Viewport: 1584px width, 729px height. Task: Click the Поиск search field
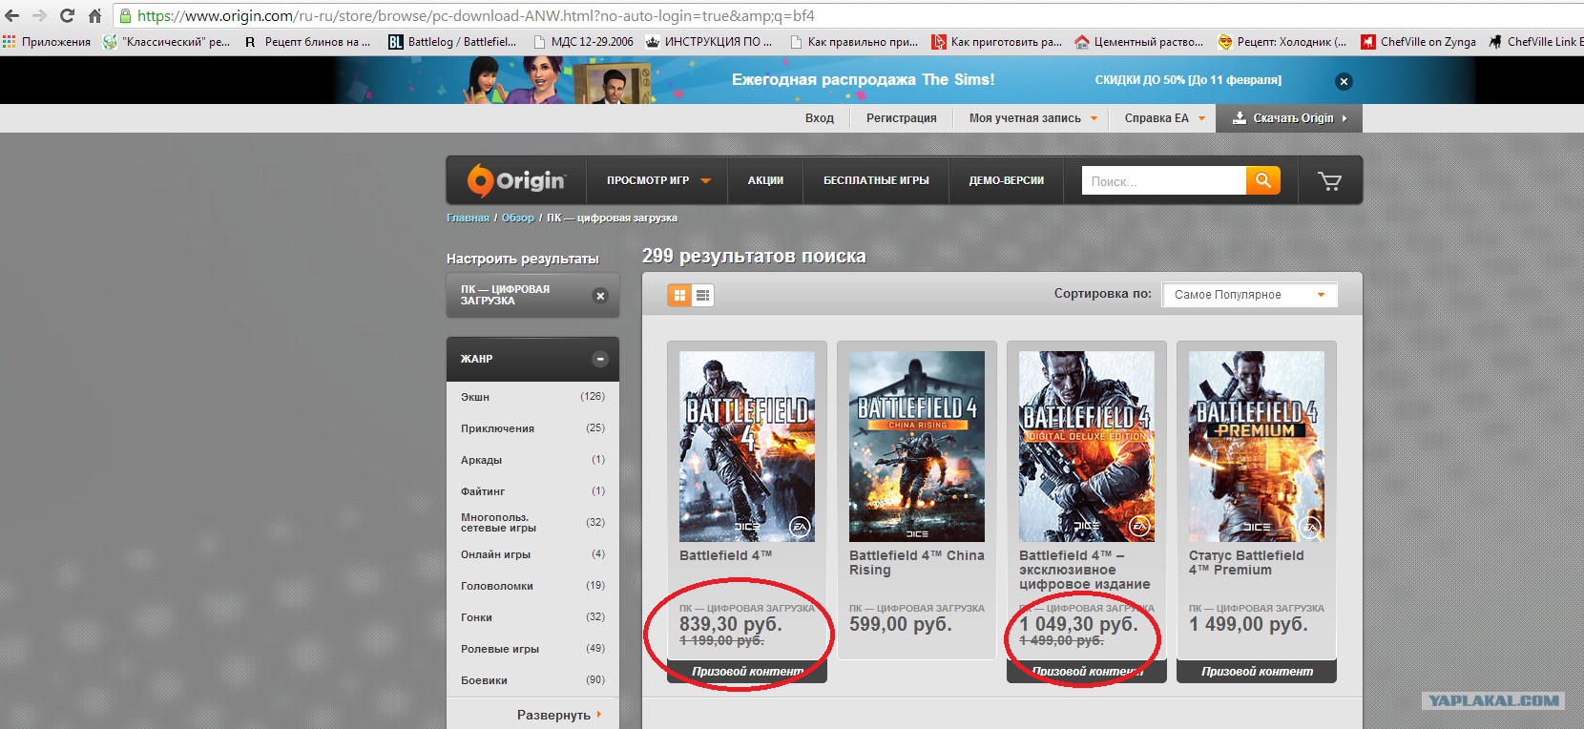[1163, 180]
